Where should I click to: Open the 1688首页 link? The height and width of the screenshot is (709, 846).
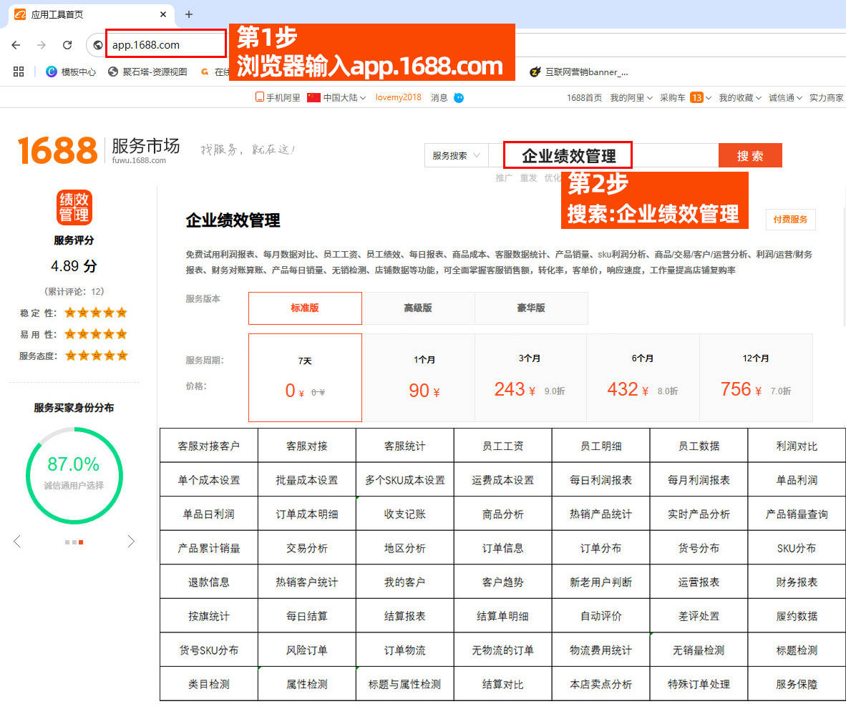click(584, 97)
